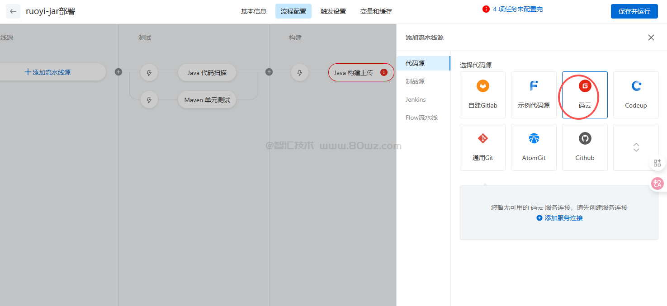Screen dimensions: 667x306
Task: Select the 通用Git source option
Action: point(483,147)
